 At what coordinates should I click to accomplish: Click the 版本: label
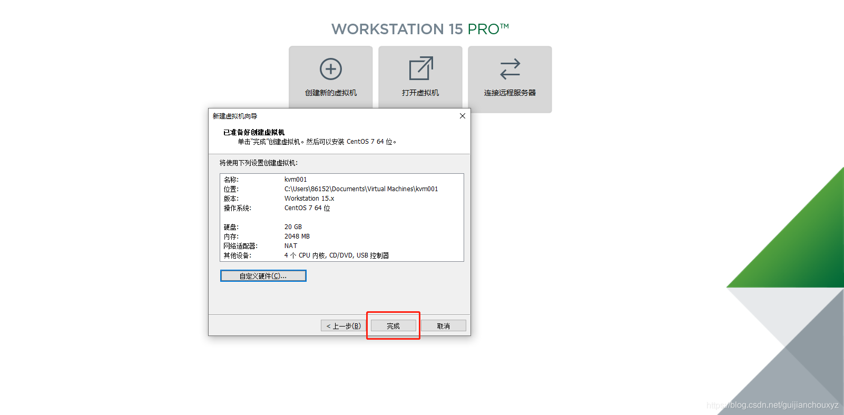pos(231,199)
